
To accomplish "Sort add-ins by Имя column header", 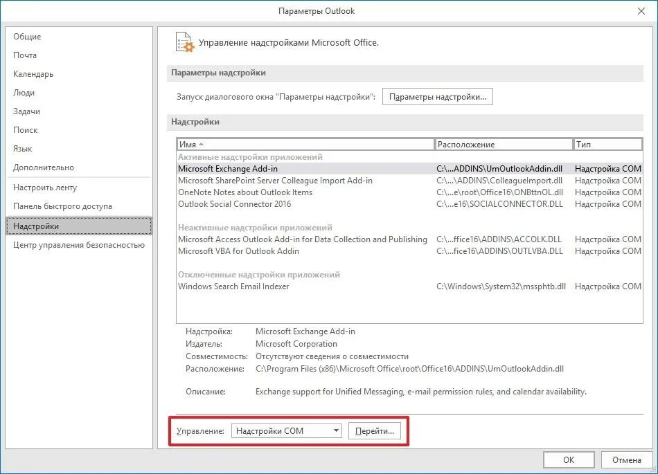I will [x=305, y=145].
